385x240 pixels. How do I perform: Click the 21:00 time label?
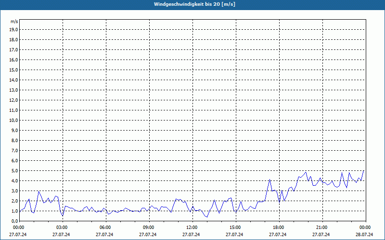pyautogui.click(x=322, y=228)
